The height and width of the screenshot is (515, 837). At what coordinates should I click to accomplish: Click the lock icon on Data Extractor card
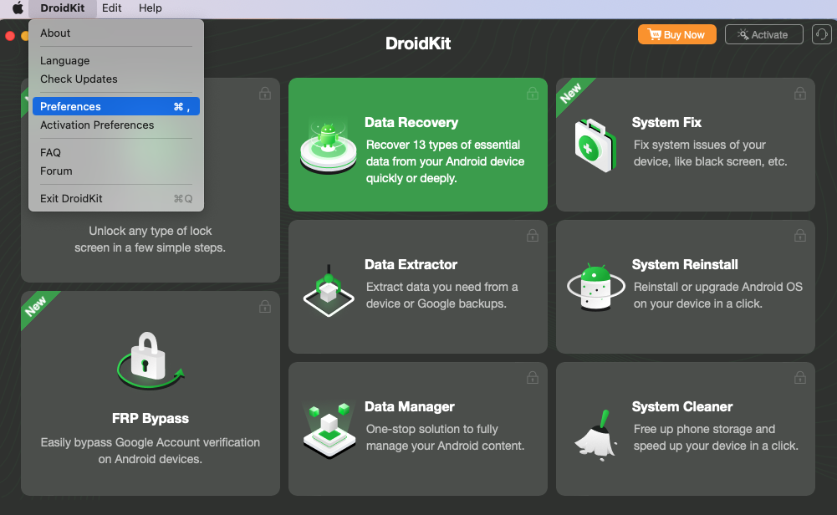tap(532, 236)
